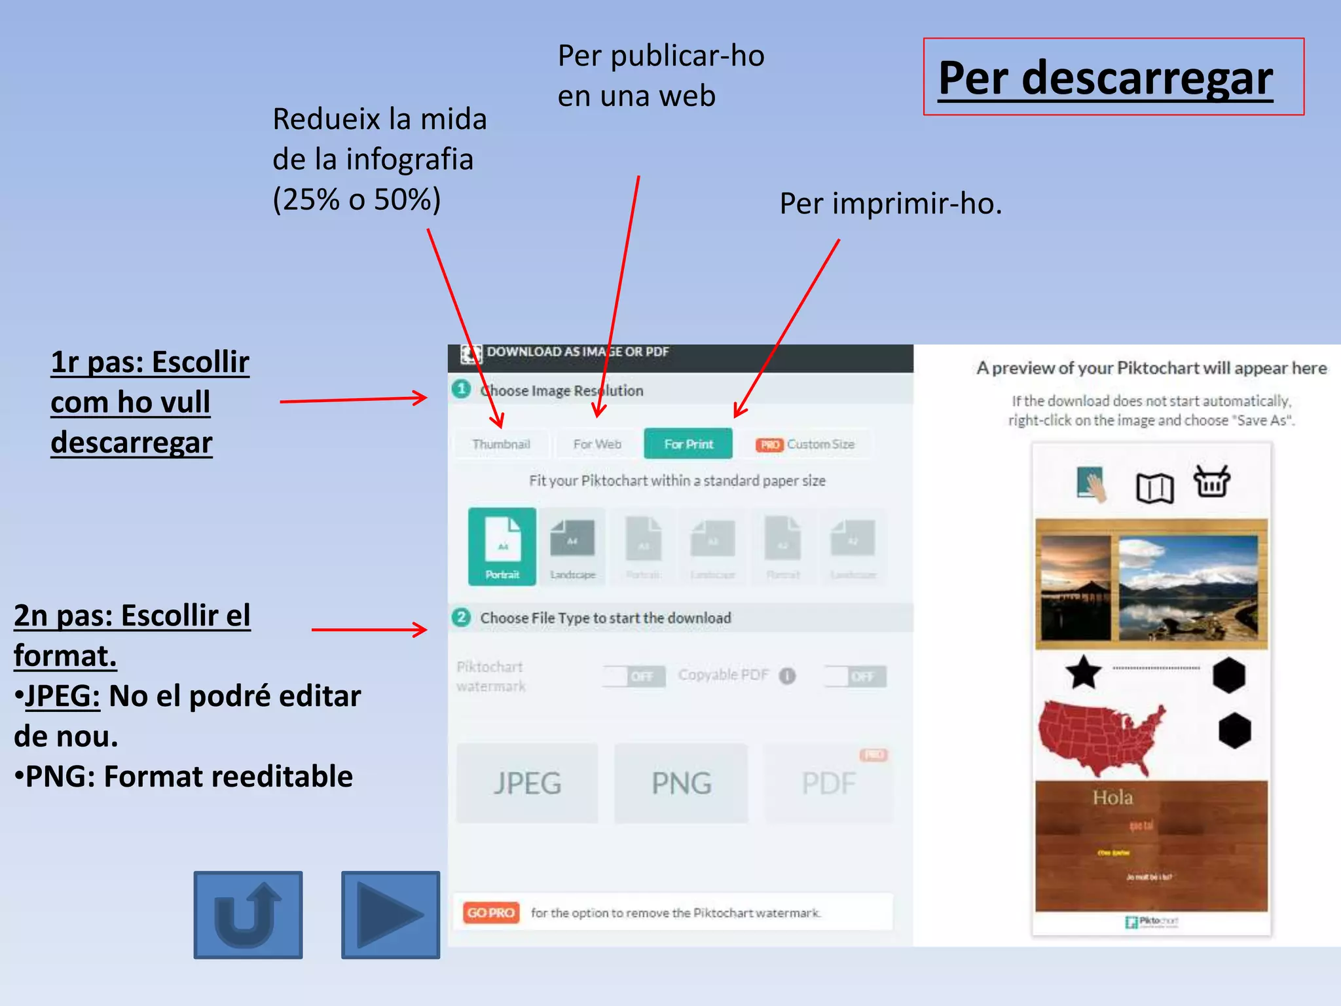1341x1006 pixels.
Task: Click the Piktochart preview thumbnail image
Action: coord(1151,689)
